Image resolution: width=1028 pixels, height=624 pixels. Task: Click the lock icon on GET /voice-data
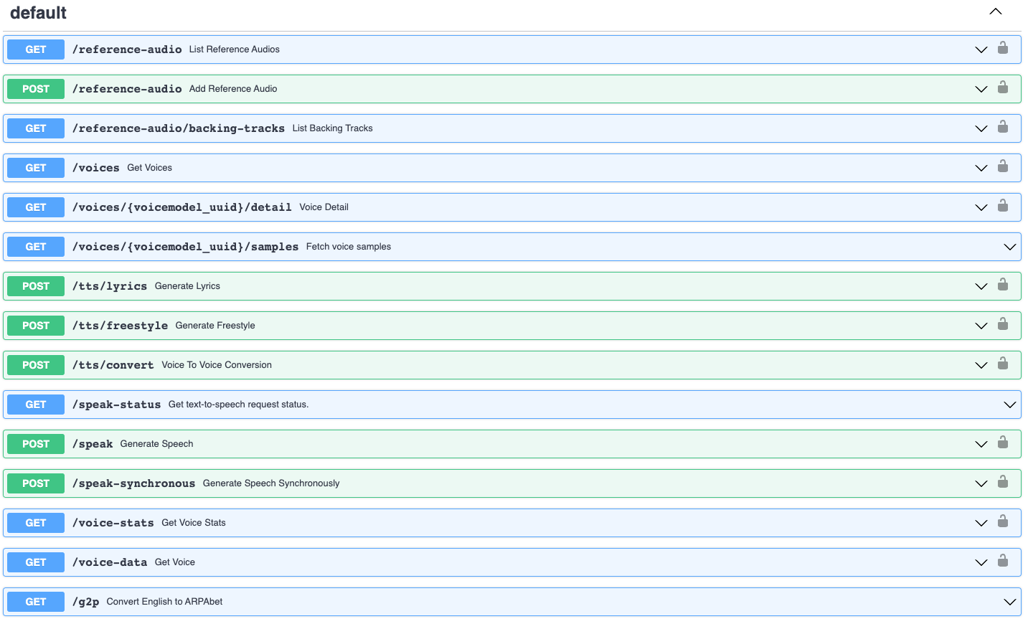click(1003, 562)
